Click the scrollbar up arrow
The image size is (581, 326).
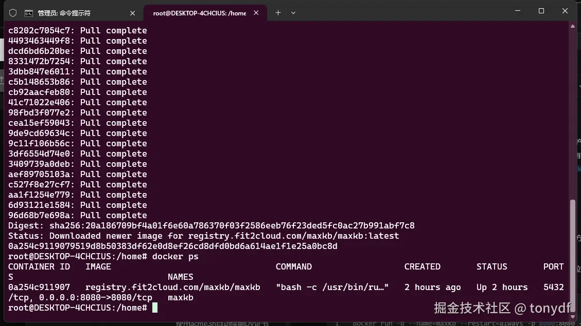coord(573,26)
